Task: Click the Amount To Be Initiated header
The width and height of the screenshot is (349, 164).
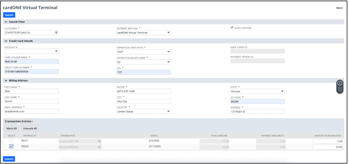Action: click(328, 136)
